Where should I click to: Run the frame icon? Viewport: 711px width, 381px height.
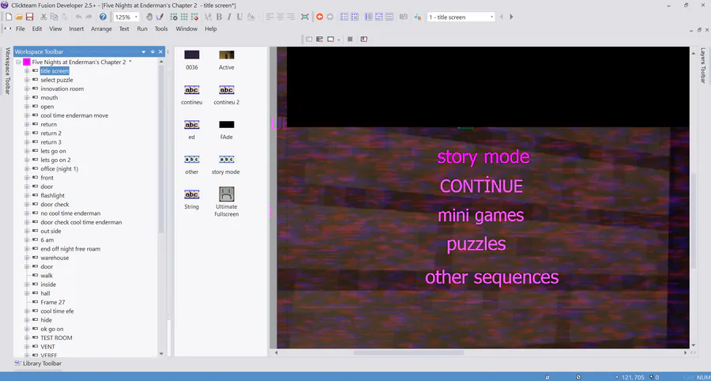pos(330,40)
